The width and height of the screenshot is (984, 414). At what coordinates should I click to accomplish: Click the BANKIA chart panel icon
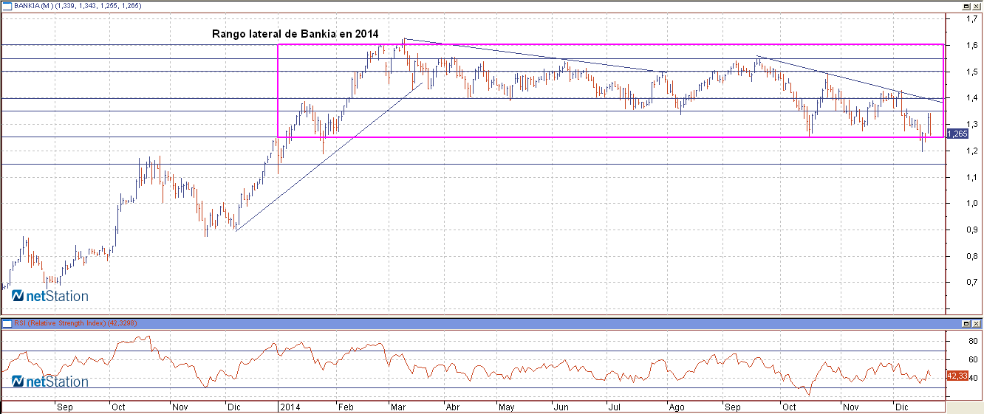coord(7,5)
